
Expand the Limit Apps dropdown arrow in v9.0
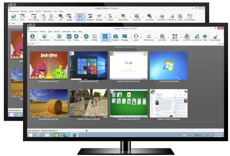coord(181,37)
